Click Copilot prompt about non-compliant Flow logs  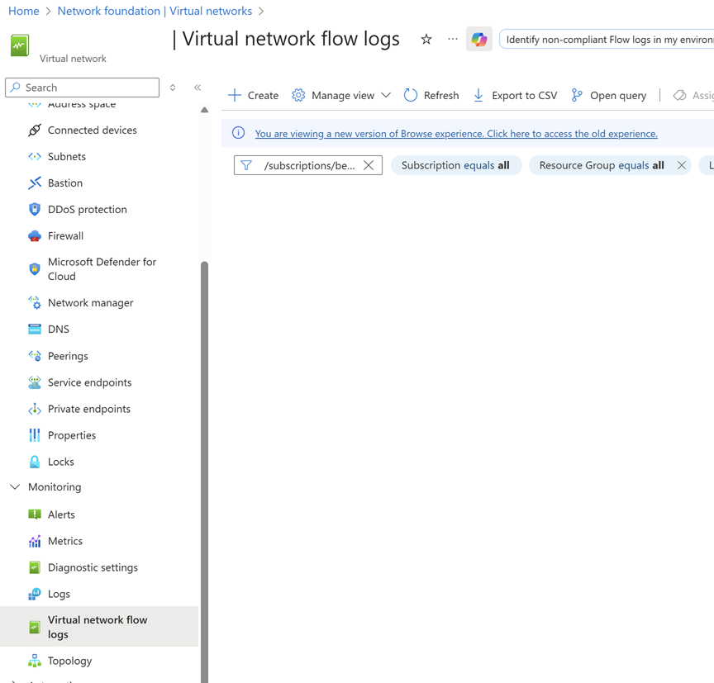click(x=607, y=39)
